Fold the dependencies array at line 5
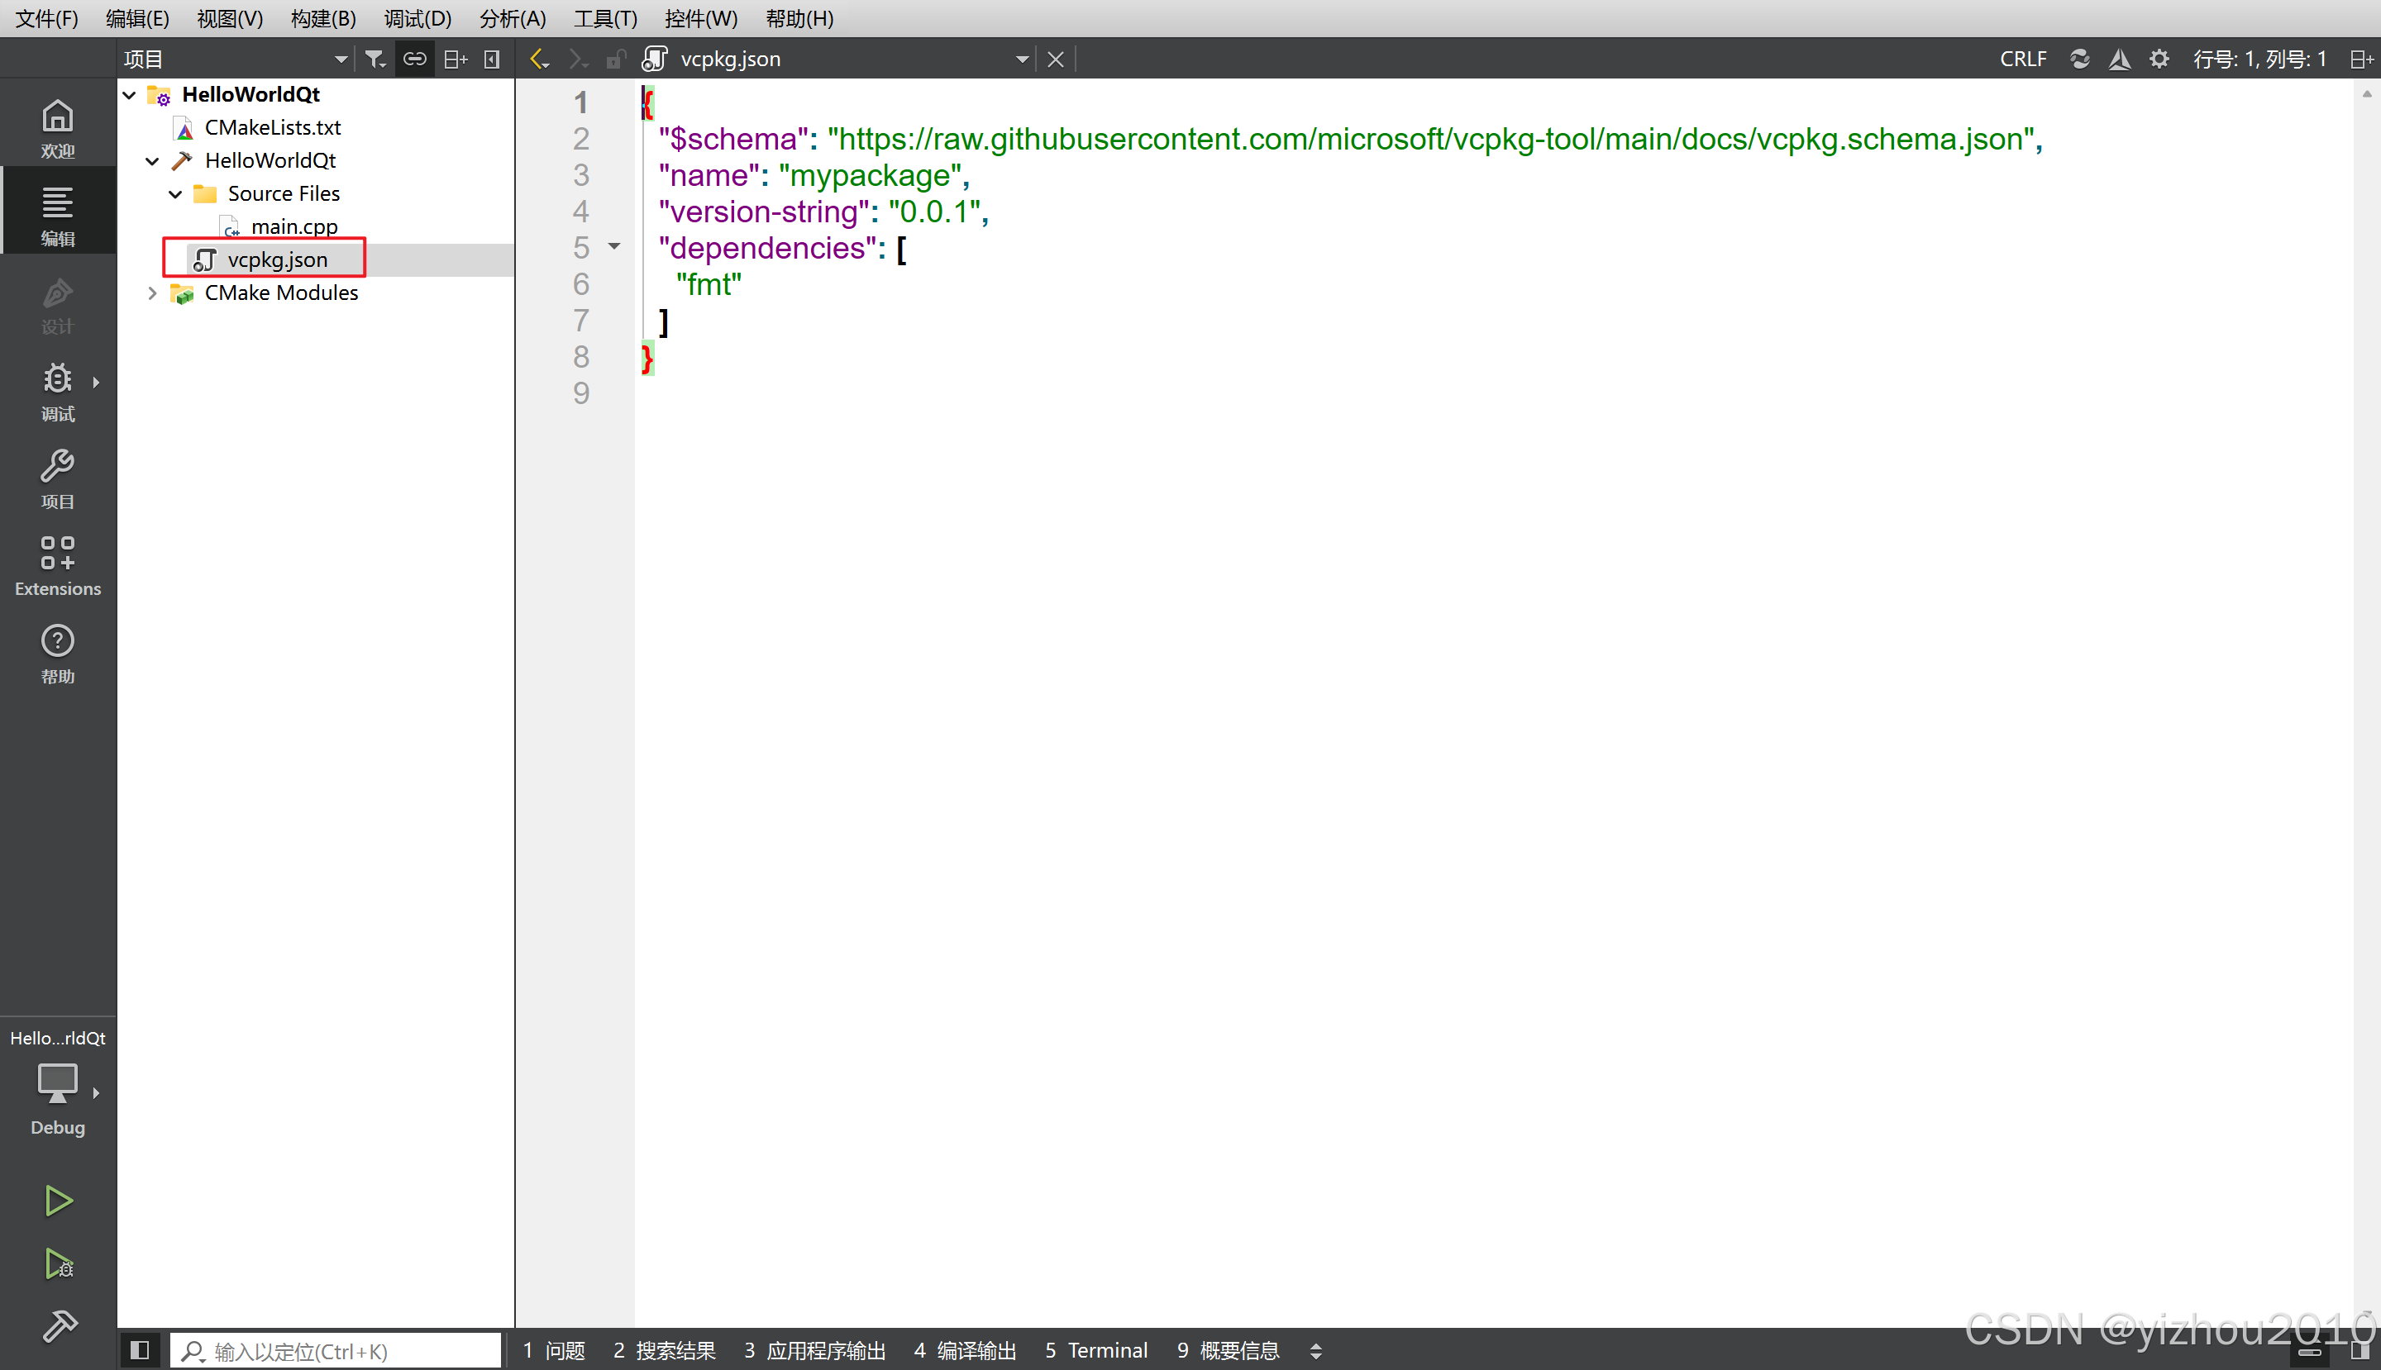 pos(613,246)
